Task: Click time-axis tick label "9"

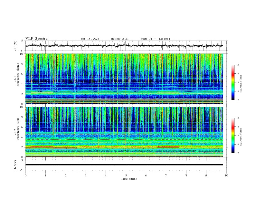Action: [x=206, y=175]
